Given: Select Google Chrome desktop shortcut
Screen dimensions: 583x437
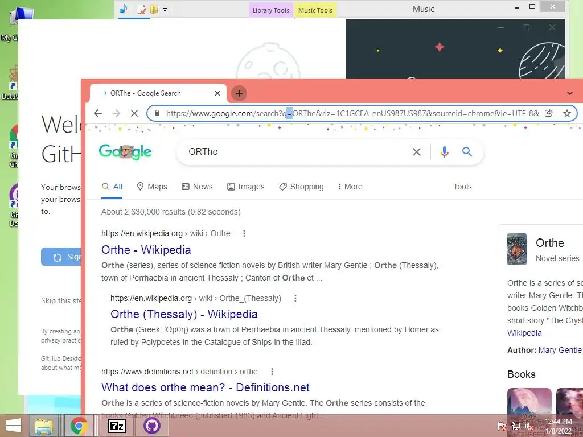Looking at the screenshot, I should (x=14, y=147).
